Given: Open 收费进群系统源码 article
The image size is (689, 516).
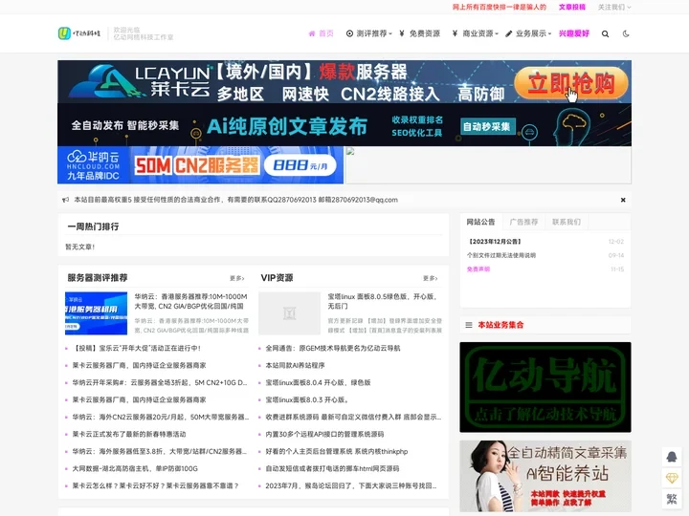Looking at the screenshot, I should pos(353,418).
